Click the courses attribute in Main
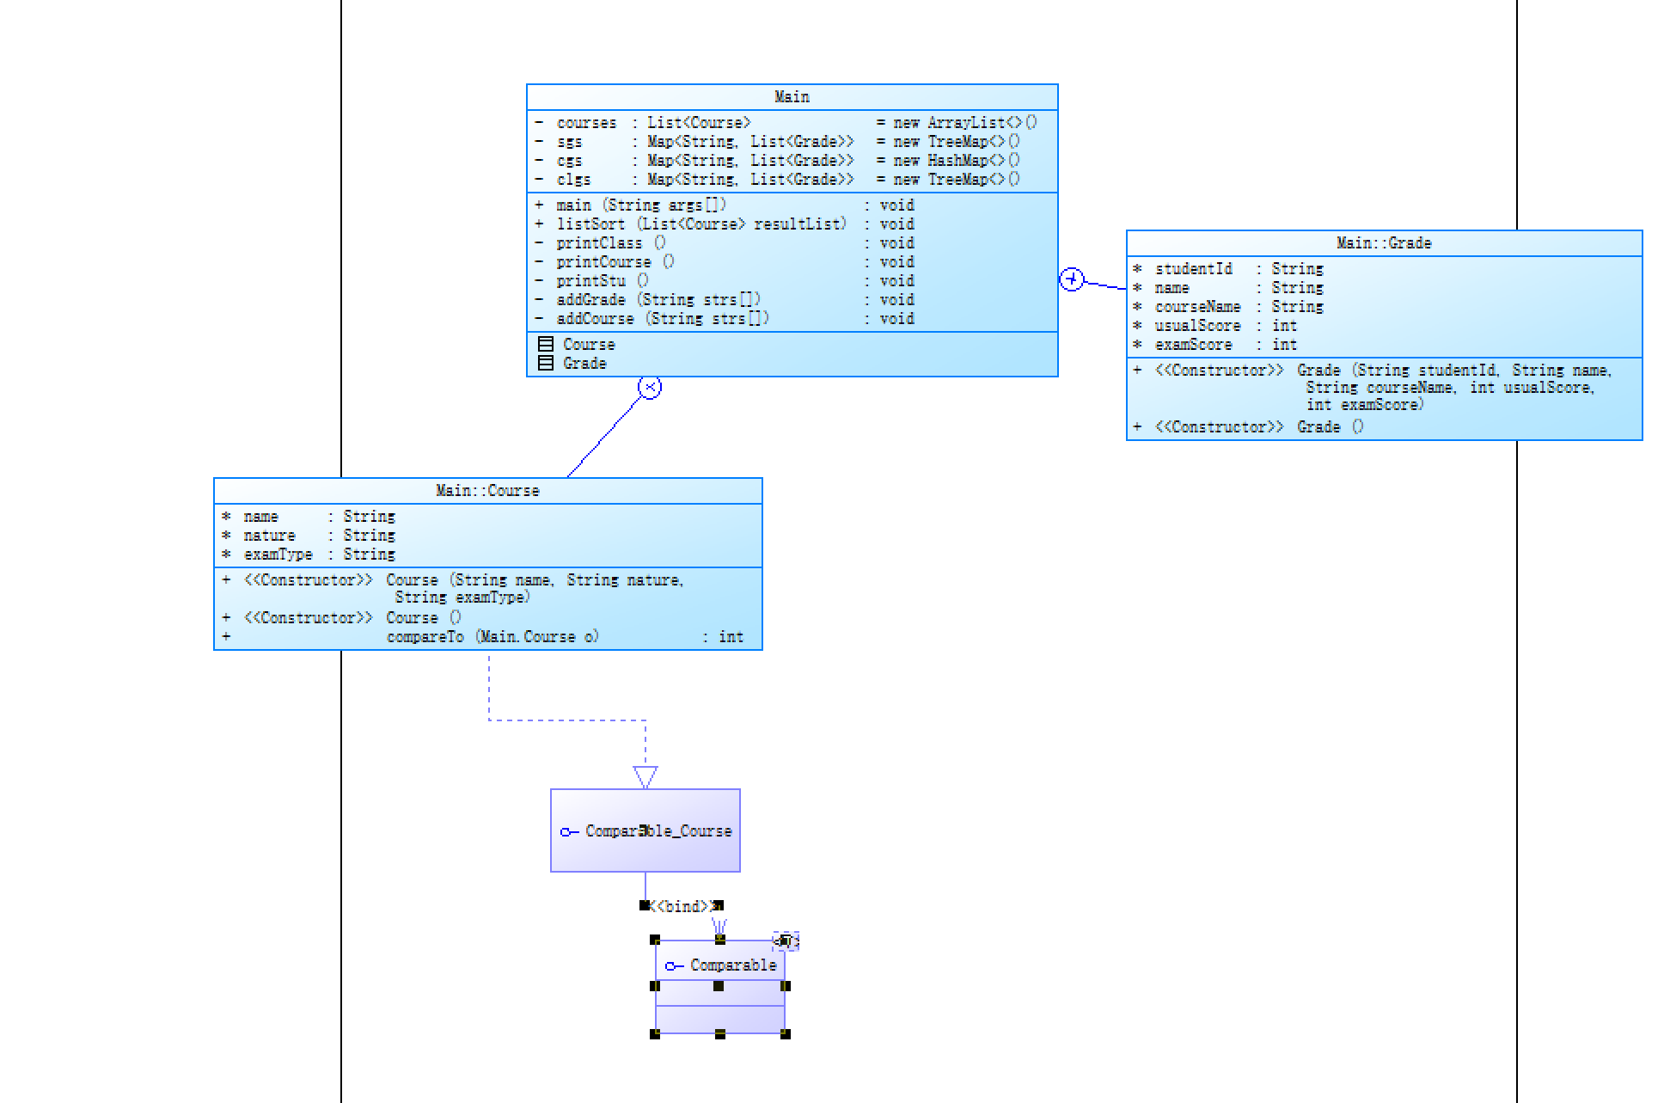Screen dimensions: 1664x1103 coord(586,123)
